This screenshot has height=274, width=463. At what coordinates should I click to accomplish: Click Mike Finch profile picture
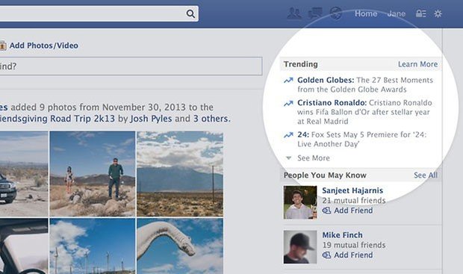coord(300,247)
